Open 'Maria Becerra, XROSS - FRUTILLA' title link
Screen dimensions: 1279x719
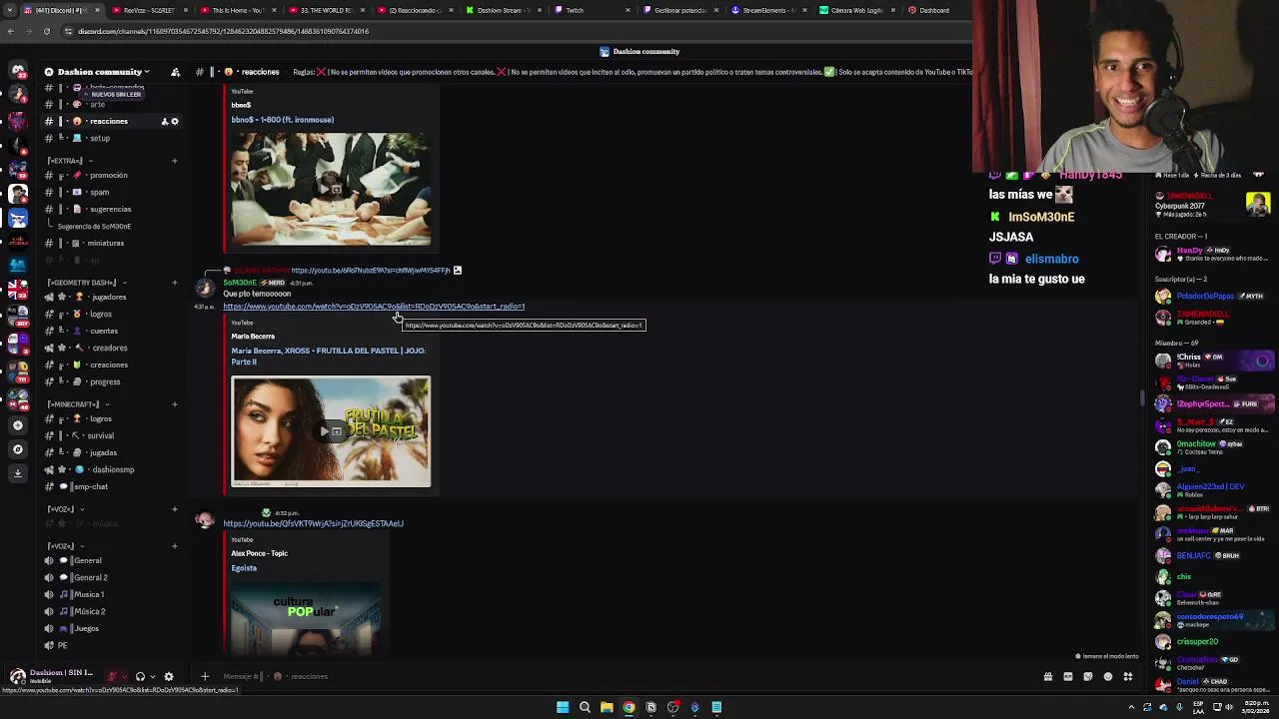[x=328, y=356]
